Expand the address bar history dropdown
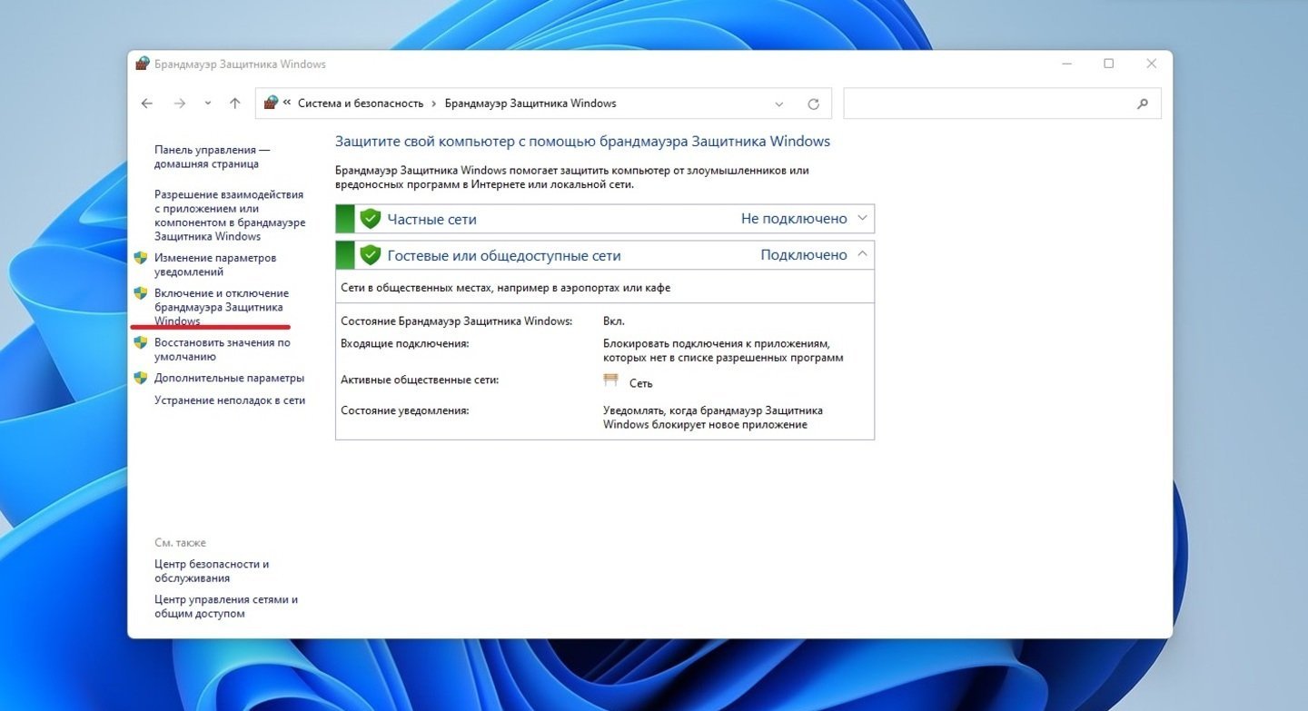Screen dimensions: 1308x711 (778, 104)
